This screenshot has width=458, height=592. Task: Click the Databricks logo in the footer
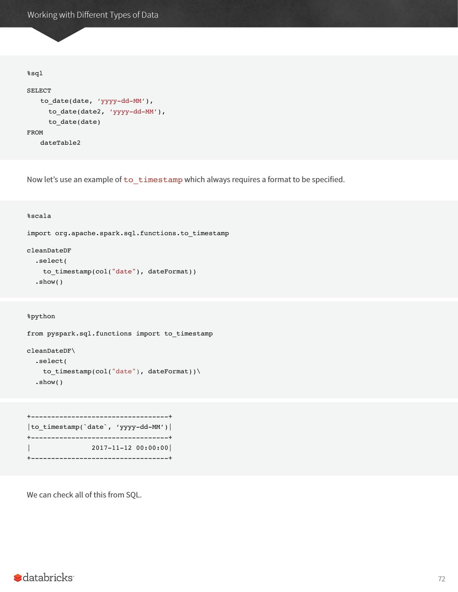[x=44, y=578]
